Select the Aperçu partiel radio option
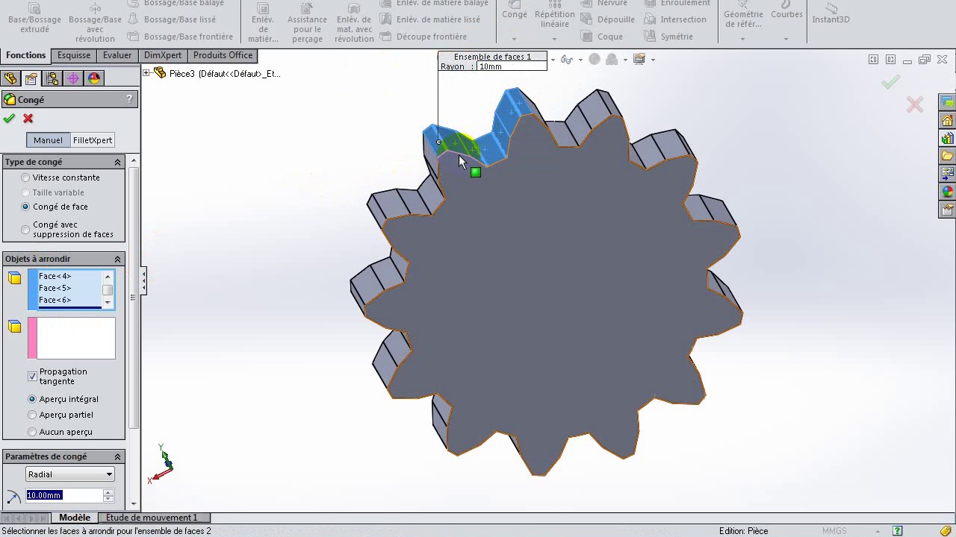956x537 pixels. point(32,415)
